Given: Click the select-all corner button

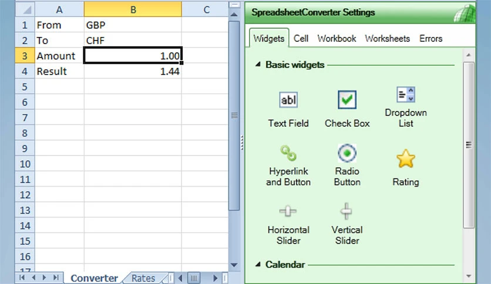Looking at the screenshot, I should coord(25,10).
